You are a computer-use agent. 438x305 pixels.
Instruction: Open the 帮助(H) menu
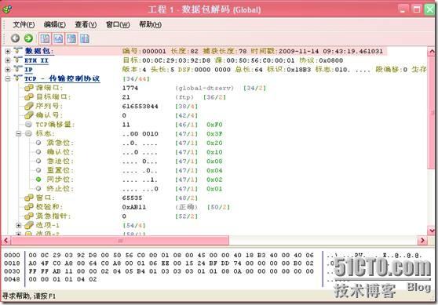pos(150,24)
